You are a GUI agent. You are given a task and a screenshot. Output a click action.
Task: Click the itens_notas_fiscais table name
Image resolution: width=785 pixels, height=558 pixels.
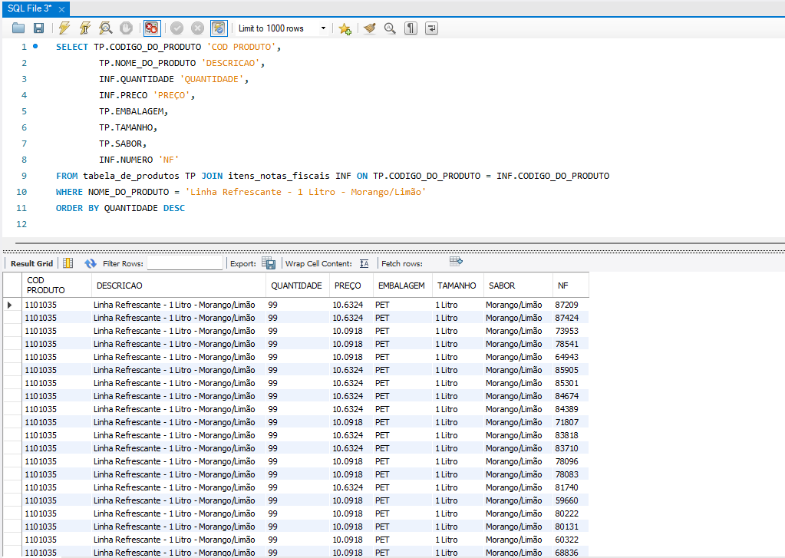click(279, 176)
